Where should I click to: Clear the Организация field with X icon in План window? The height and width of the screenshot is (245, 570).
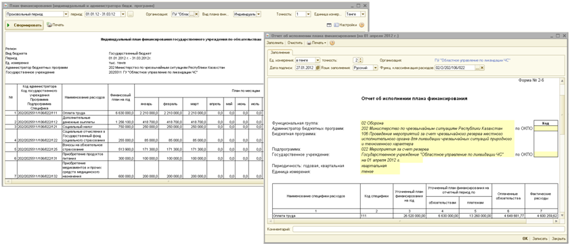[x=197, y=14]
